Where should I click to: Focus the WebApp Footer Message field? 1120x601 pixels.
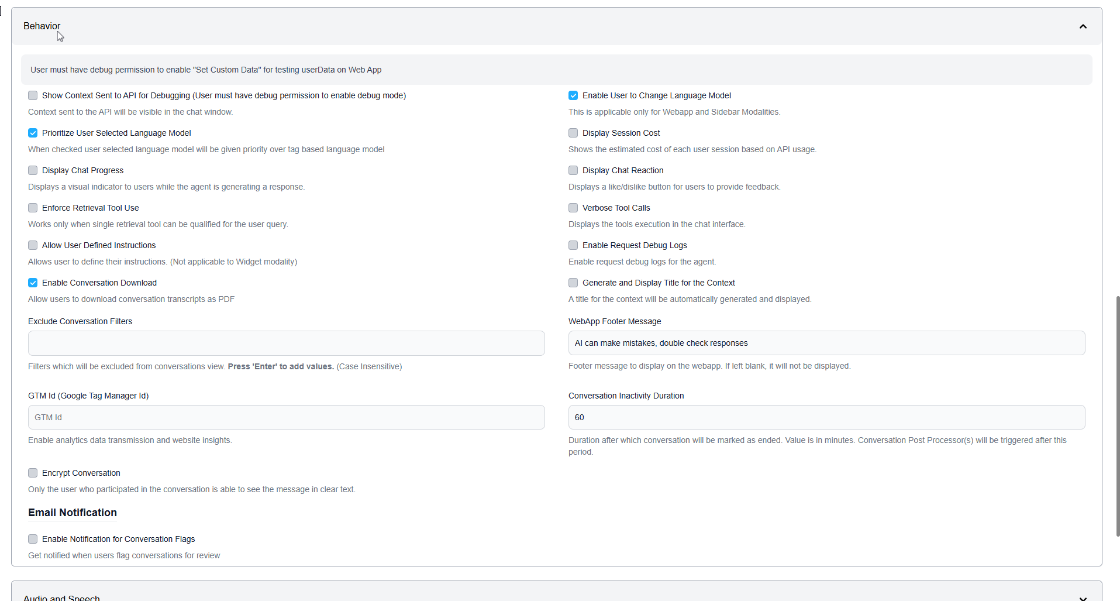826,343
